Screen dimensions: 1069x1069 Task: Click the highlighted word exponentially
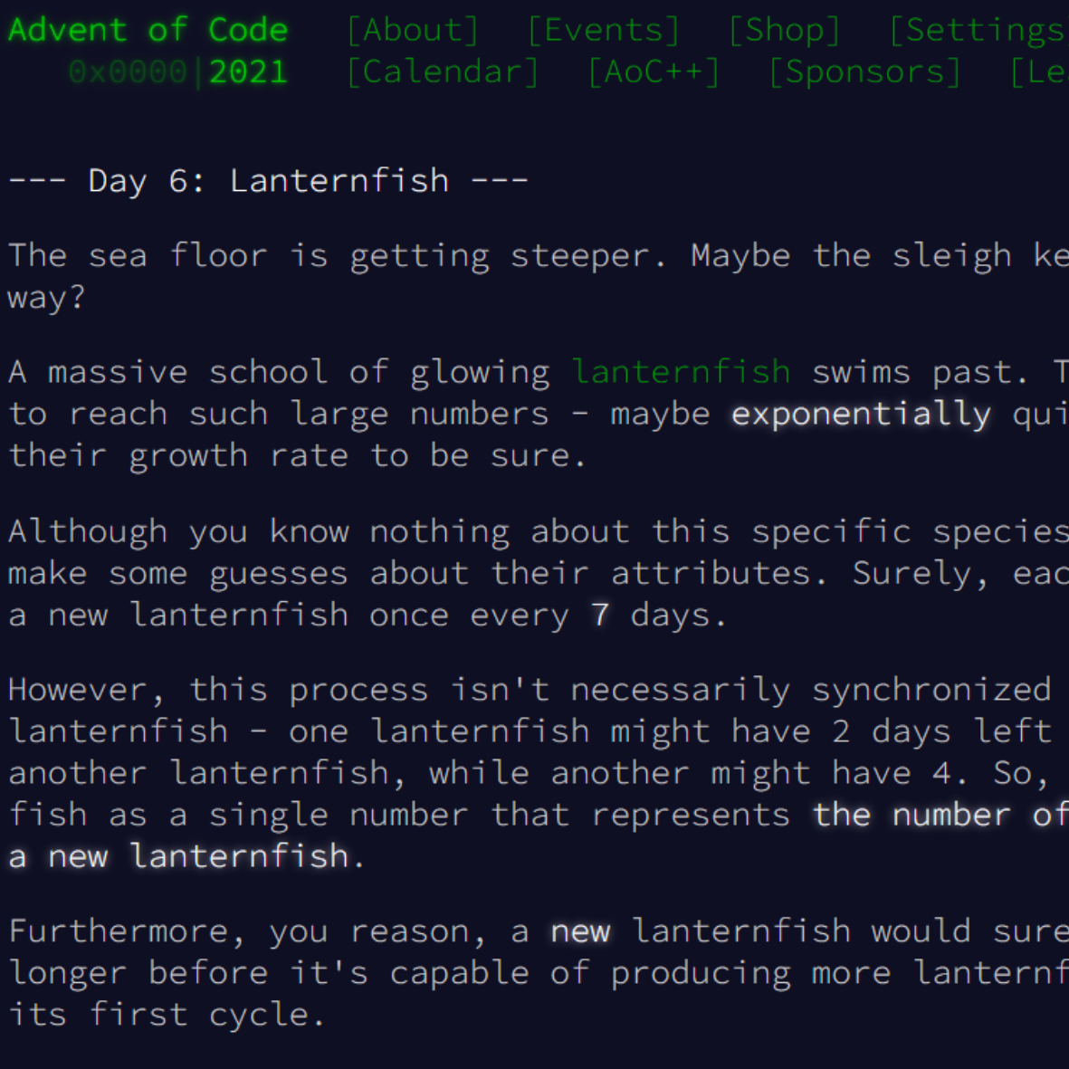[x=861, y=414]
